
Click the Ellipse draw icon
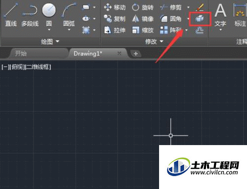point(86,19)
